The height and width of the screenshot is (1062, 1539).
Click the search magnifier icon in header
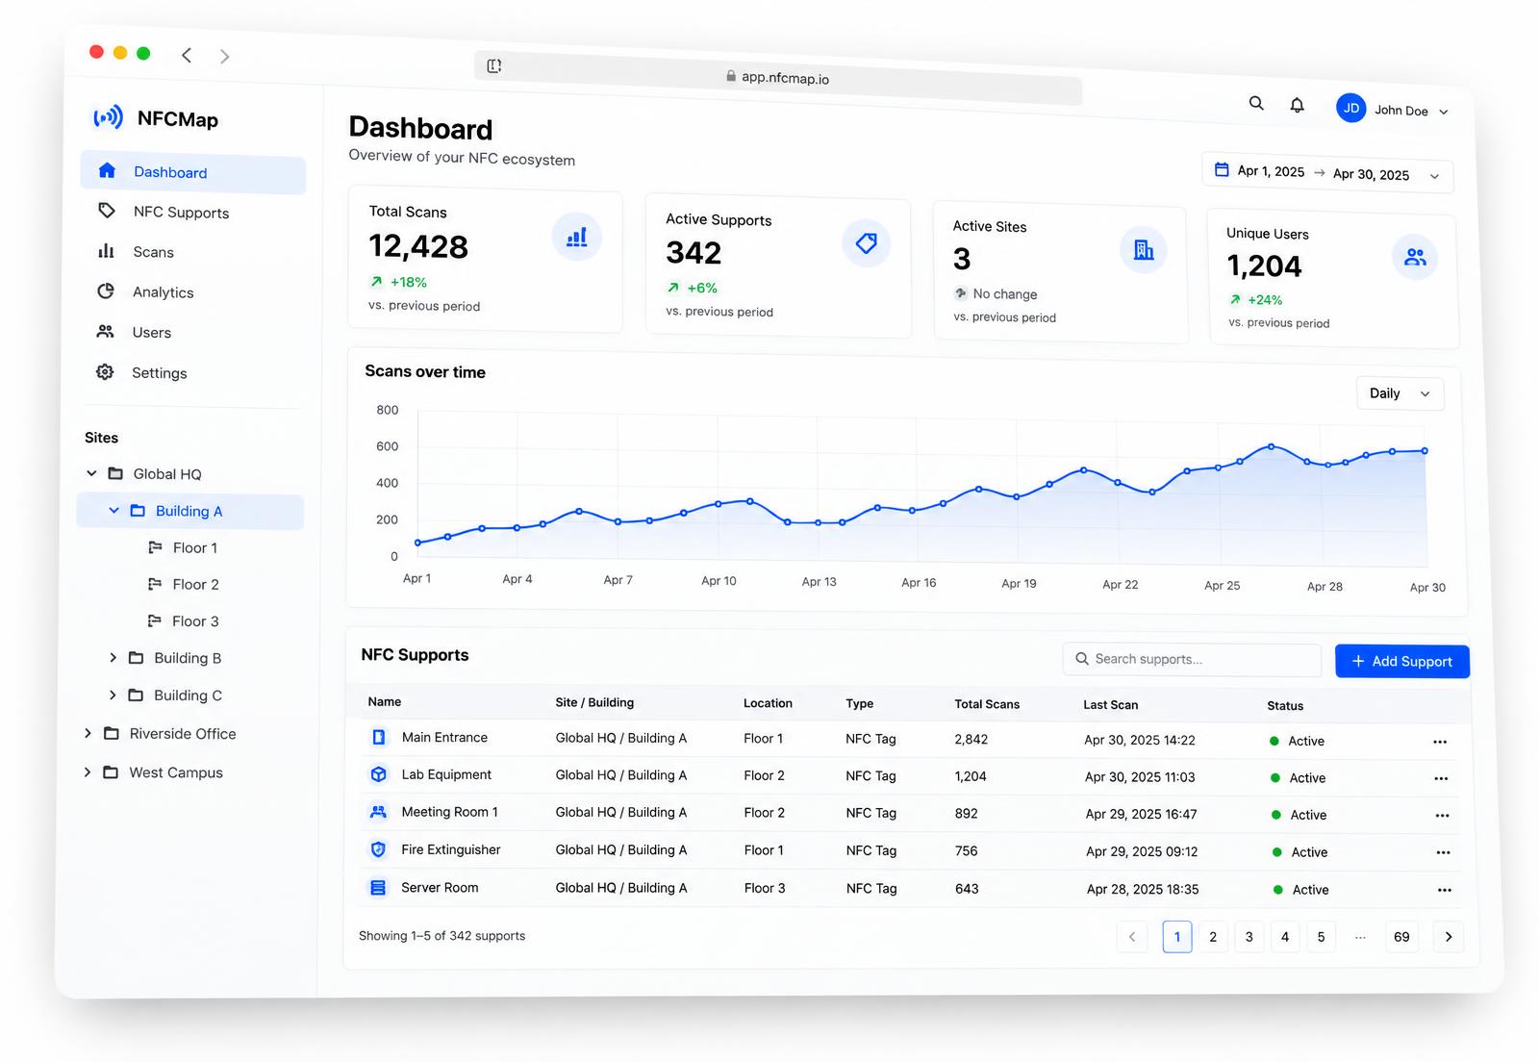click(1256, 103)
